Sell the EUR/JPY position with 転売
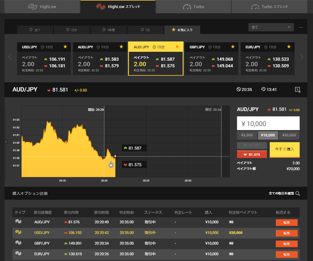313x261 pixels. tap(286, 254)
